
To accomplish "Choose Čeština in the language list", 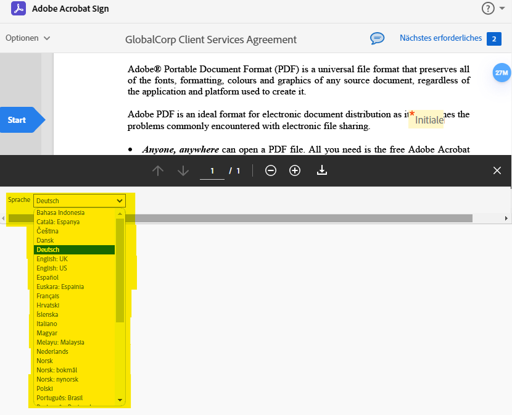I will click(x=75, y=231).
